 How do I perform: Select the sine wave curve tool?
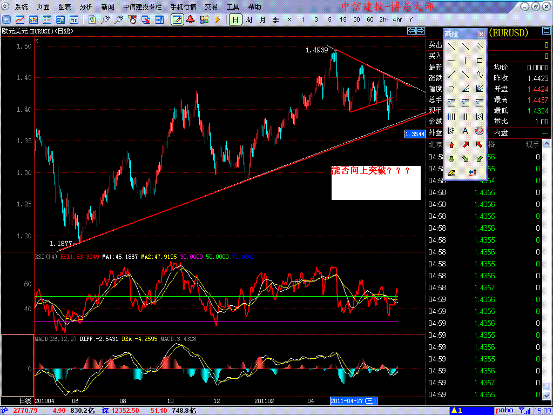coord(480,75)
